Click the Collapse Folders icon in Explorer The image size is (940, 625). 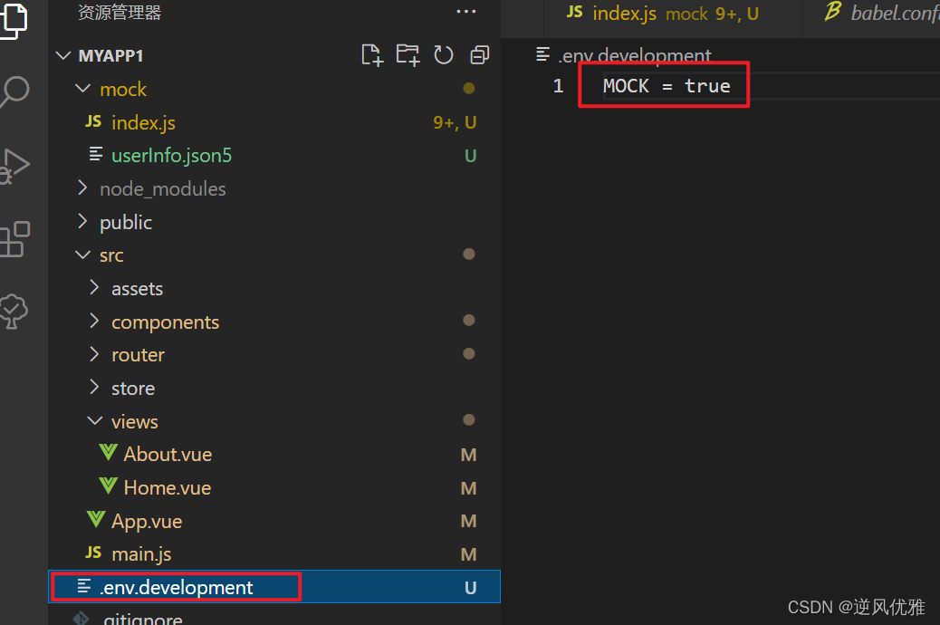click(480, 55)
